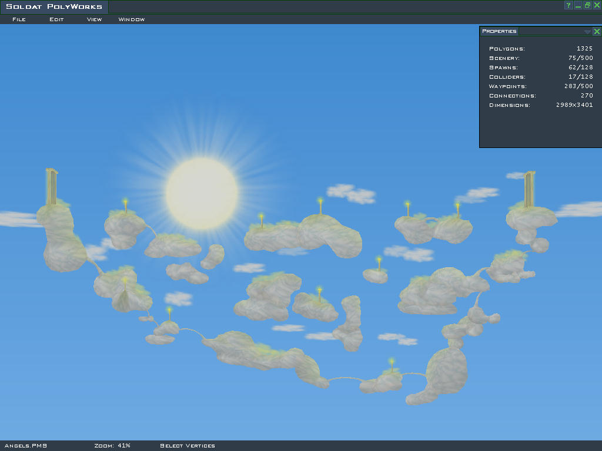
Task: Click the green question mark help icon
Action: 568,5
